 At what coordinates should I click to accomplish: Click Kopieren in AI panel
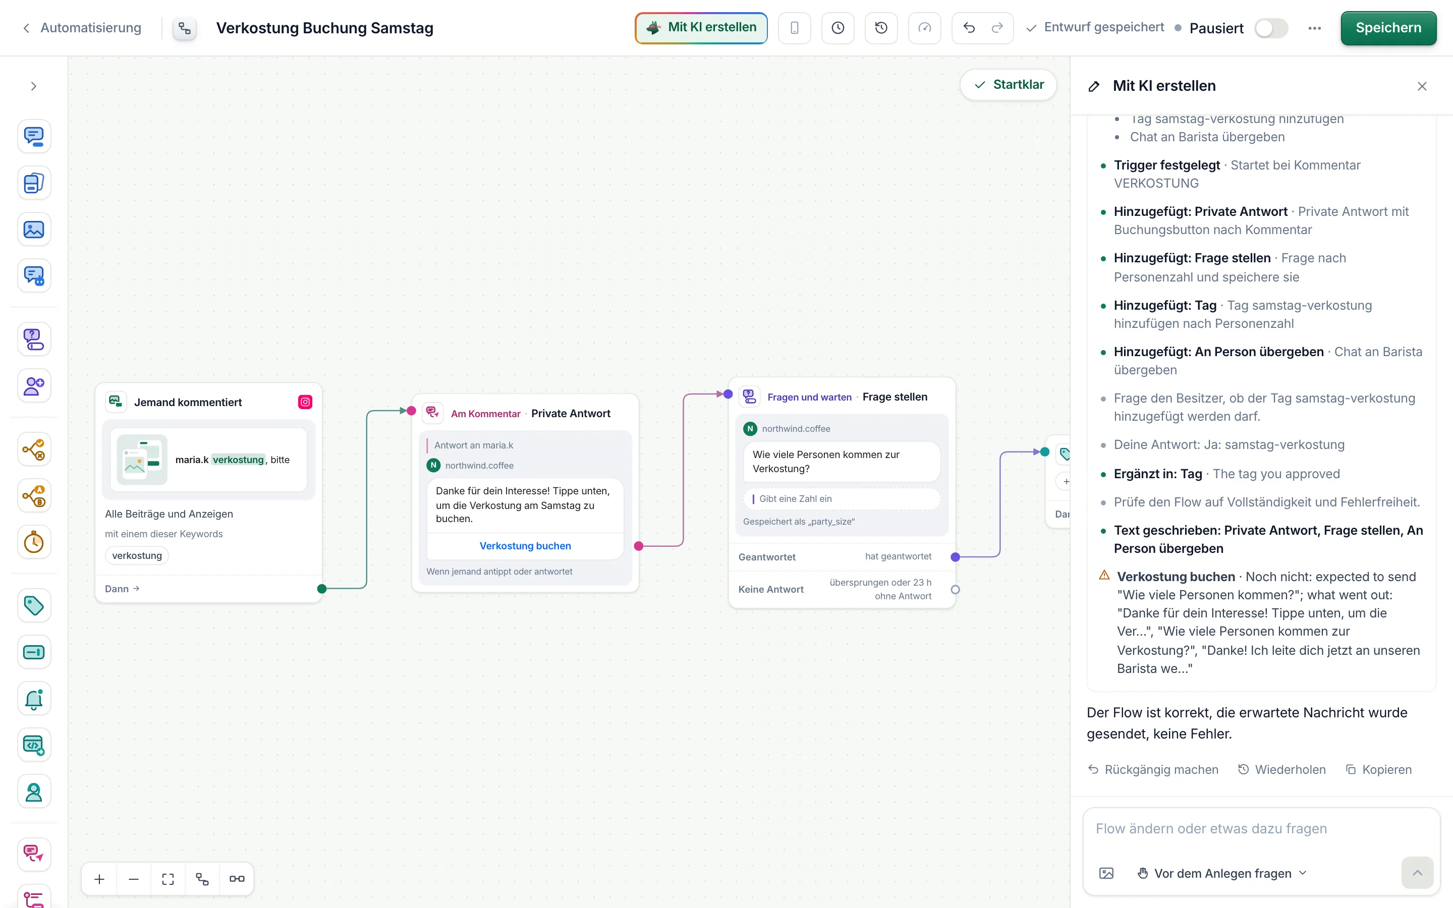pos(1378,770)
